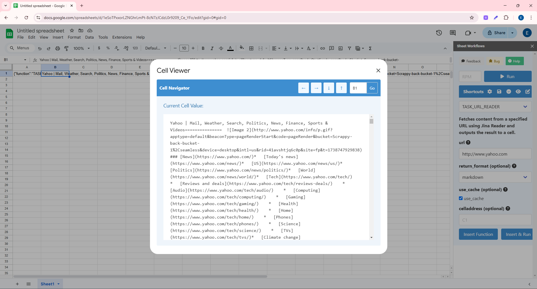Click the down arrow in Cell Navigator

tap(329, 88)
